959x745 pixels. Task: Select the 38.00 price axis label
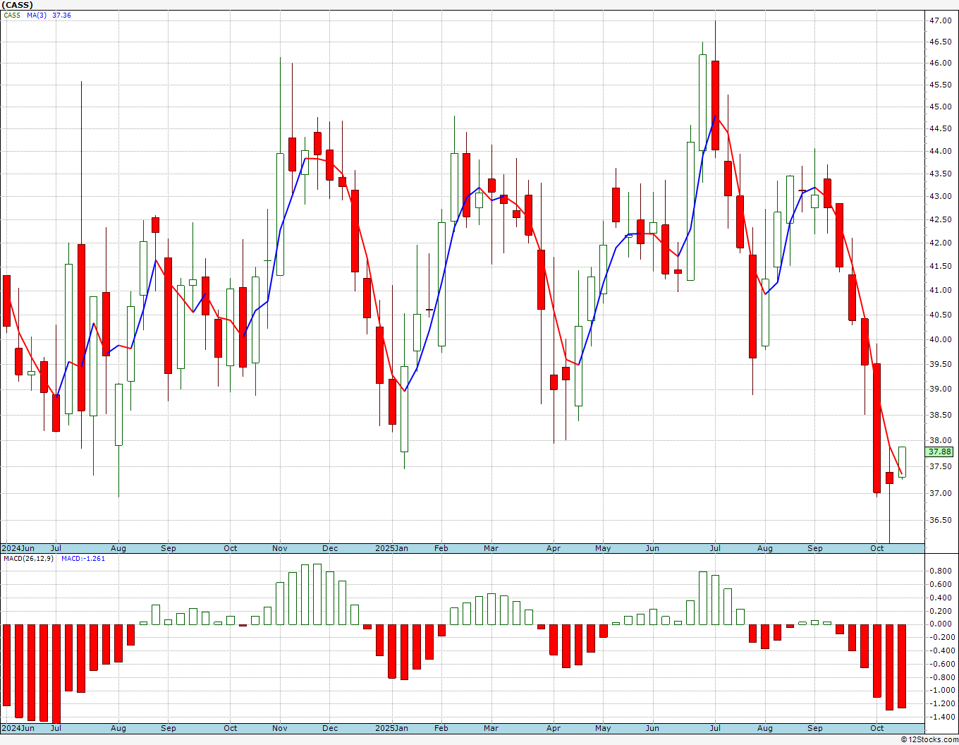tap(940, 440)
